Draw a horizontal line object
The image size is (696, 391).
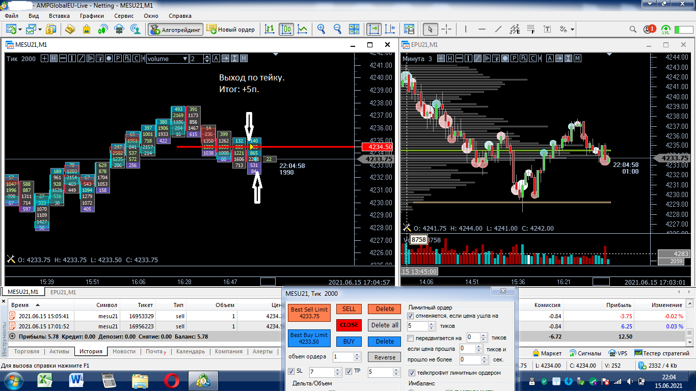[482, 29]
